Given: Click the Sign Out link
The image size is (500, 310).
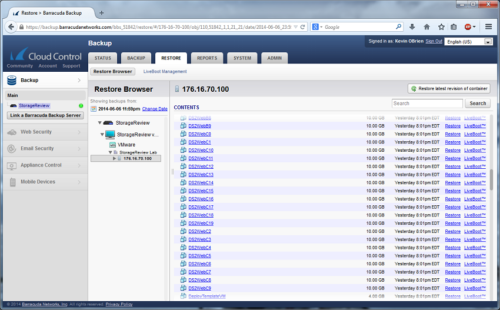Looking at the screenshot, I should coord(434,41).
